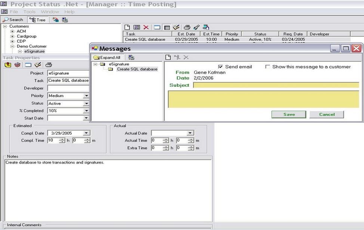Open the Window menu

click(50, 12)
